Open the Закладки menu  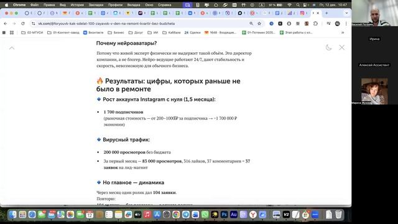[96, 5]
